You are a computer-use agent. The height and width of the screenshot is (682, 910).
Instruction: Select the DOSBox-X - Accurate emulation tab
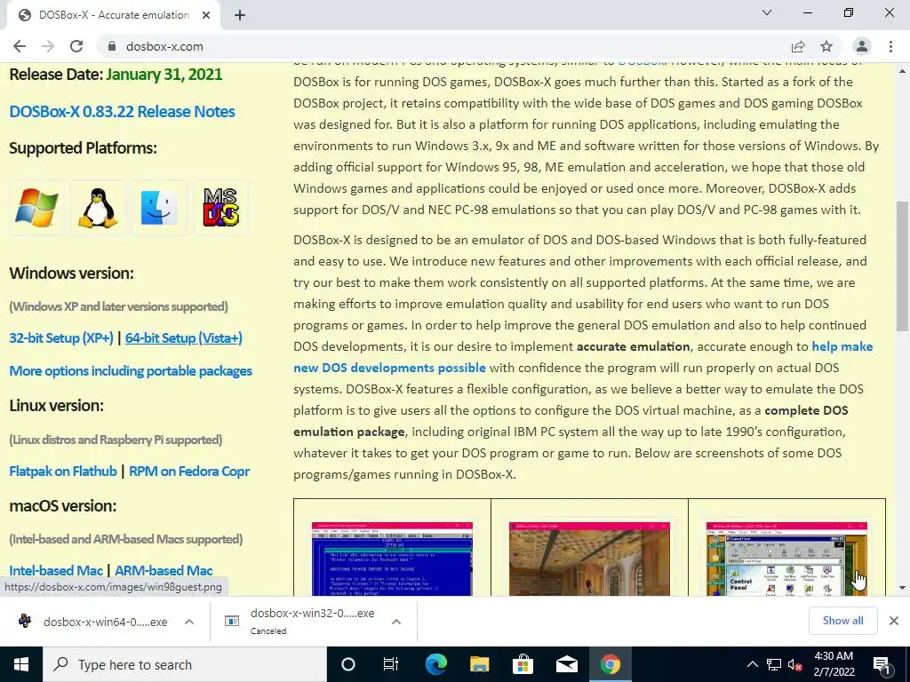click(x=114, y=15)
